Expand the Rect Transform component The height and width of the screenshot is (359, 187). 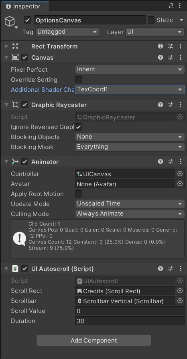click(x=6, y=46)
